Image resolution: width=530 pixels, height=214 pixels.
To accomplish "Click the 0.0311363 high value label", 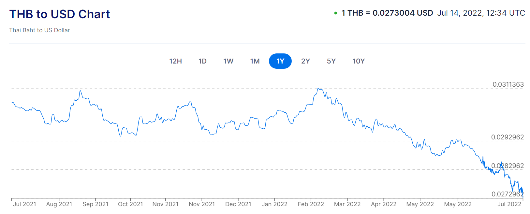I will pyautogui.click(x=508, y=84).
